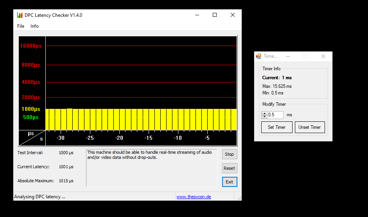Apply the value with Set Timer
Screen dimensions: 368x217
point(276,127)
